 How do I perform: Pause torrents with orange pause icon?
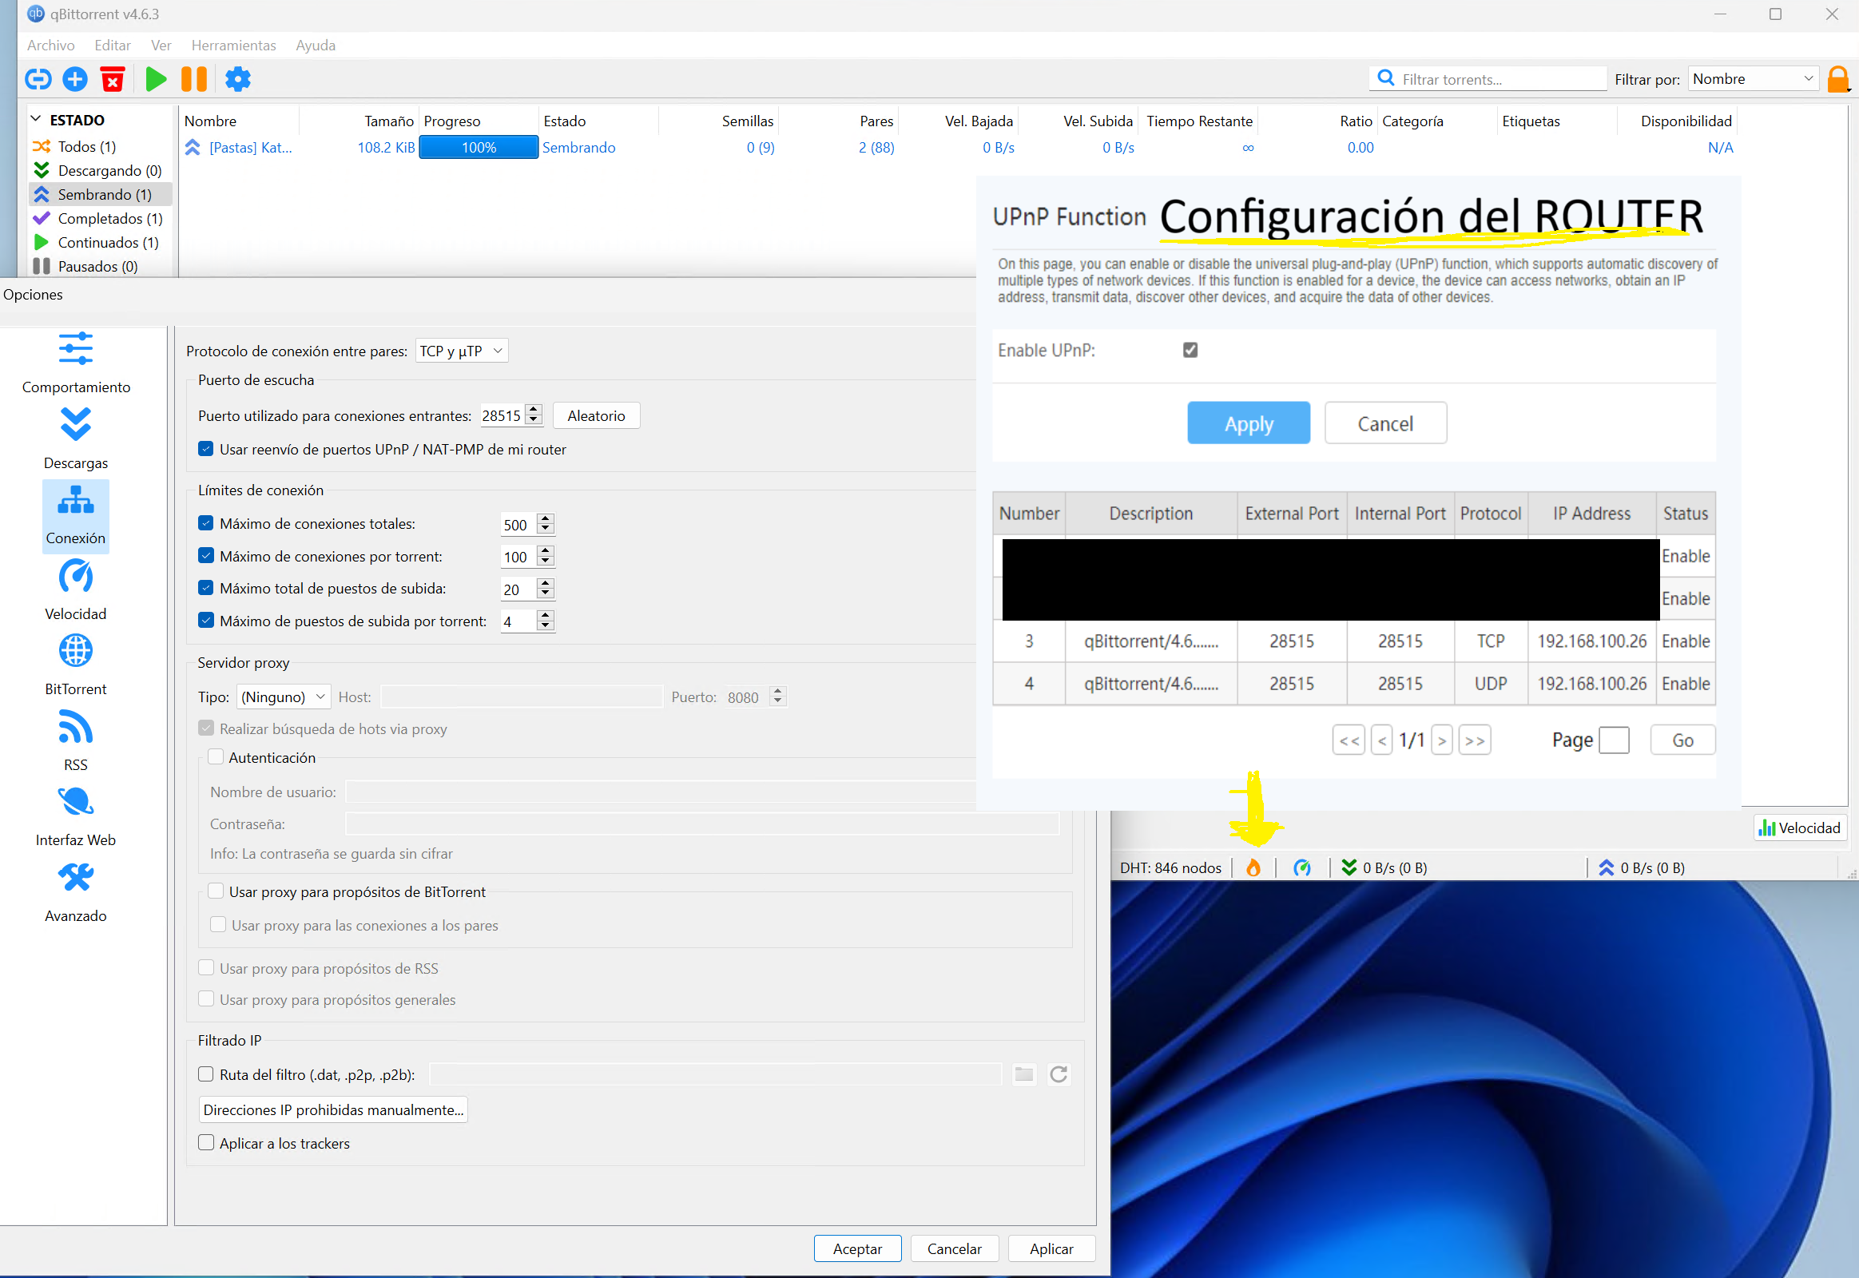(194, 79)
